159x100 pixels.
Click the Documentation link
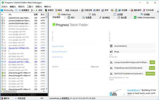point(121,46)
